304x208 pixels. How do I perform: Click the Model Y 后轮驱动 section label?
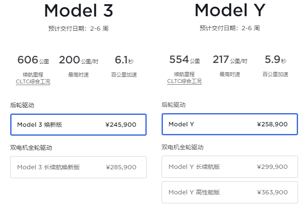click(174, 105)
